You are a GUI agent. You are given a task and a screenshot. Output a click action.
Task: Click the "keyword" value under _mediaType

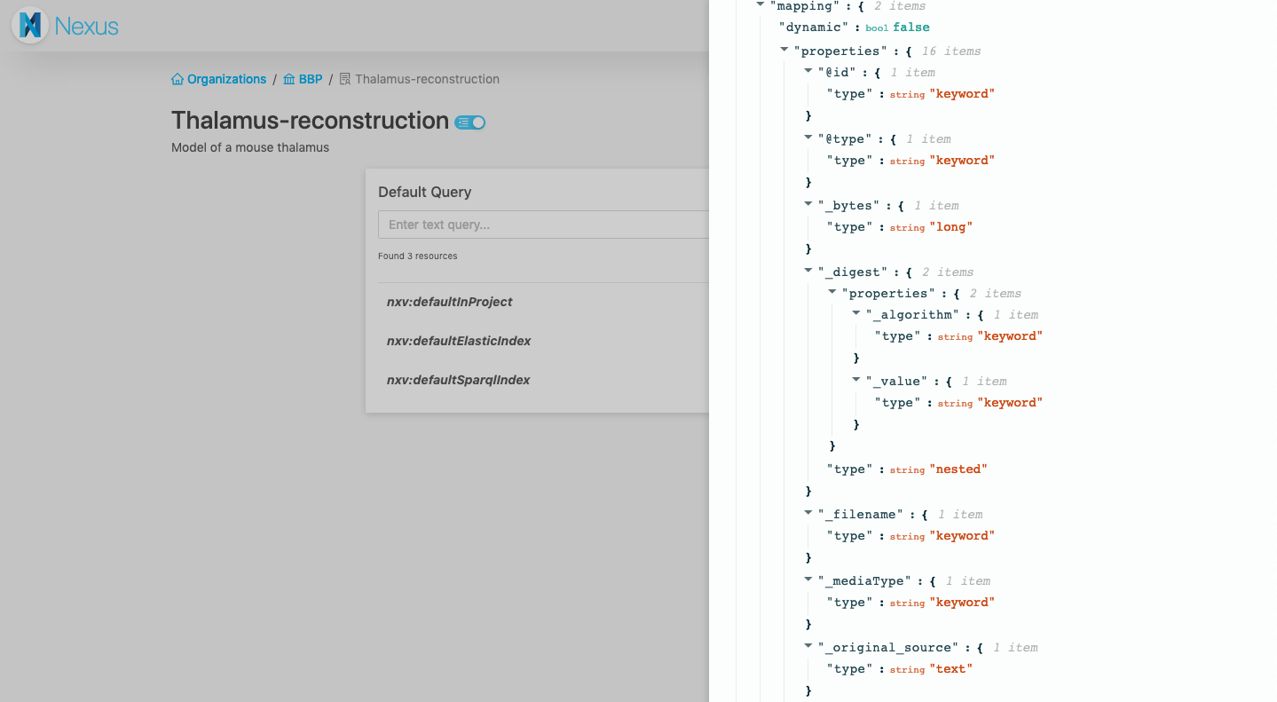coord(962,603)
